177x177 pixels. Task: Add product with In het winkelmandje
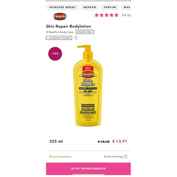[88, 169]
